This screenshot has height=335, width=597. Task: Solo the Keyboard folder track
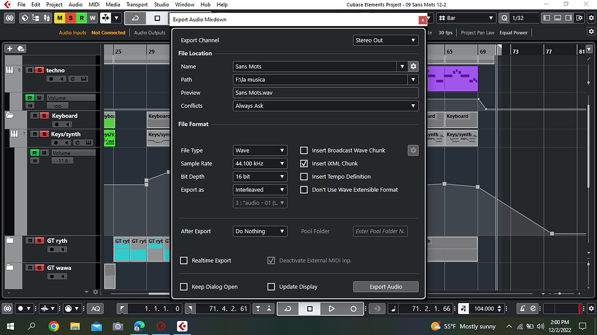(x=44, y=116)
